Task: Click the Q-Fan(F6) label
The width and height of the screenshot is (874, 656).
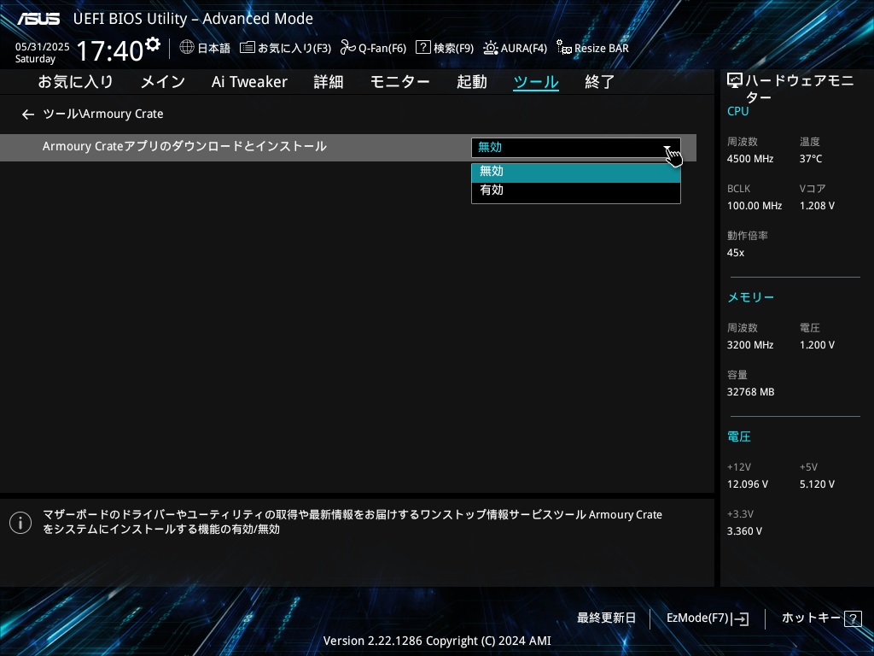Action: 382,49
